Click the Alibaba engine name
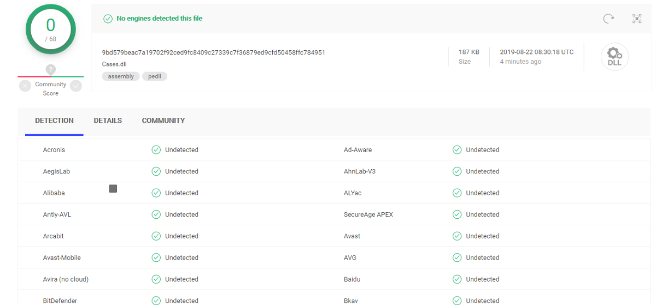Viewport: 656px width, 305px height. coord(54,193)
